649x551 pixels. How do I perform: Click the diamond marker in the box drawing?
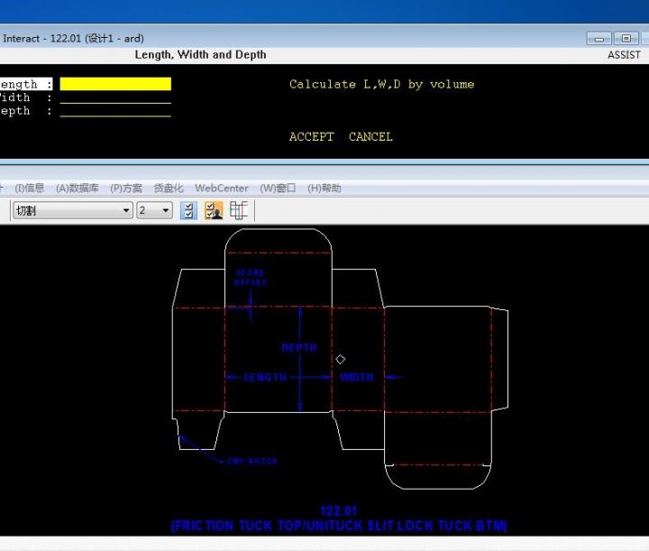tap(341, 360)
